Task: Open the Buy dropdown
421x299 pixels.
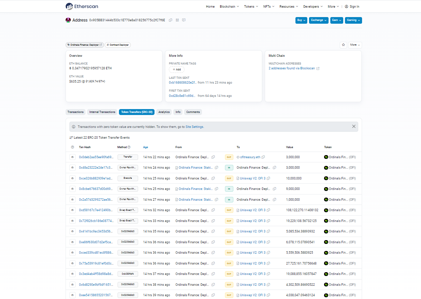Action: pos(301,20)
